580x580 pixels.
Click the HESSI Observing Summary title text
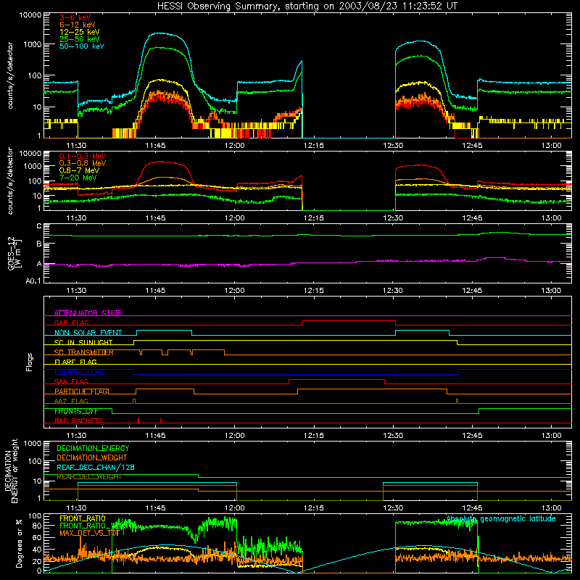pyautogui.click(x=307, y=7)
